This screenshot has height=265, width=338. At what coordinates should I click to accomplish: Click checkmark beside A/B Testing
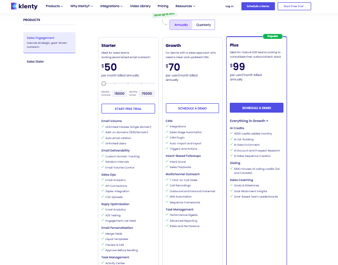click(x=103, y=215)
